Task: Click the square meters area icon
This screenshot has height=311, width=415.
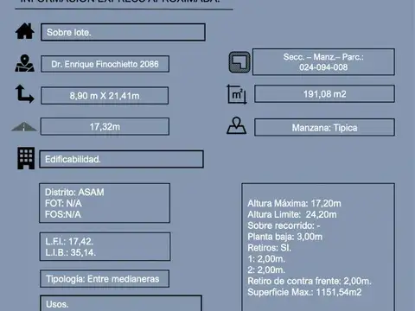Action: [237, 94]
